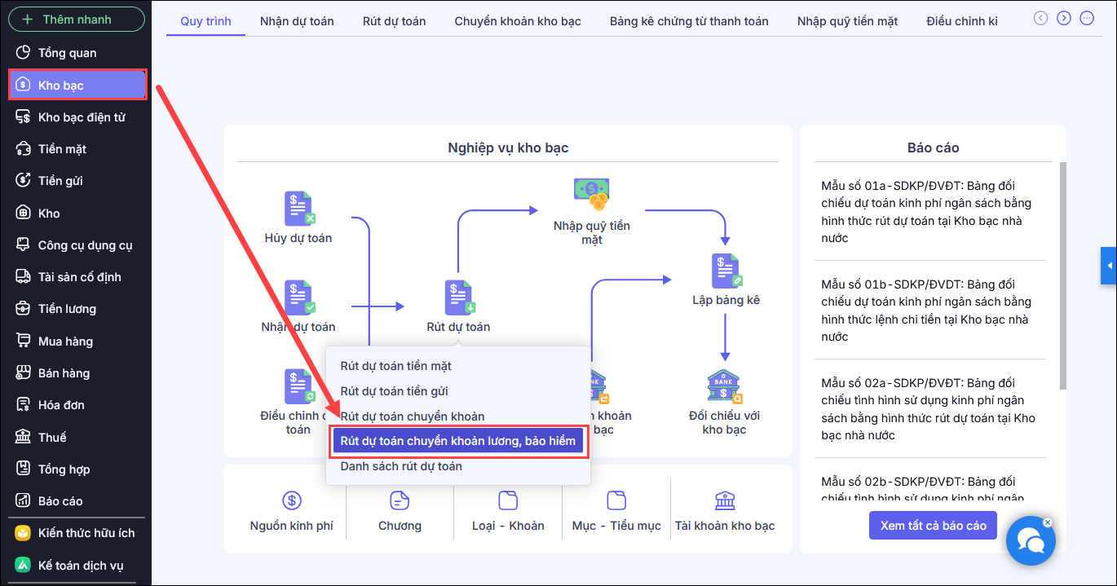1117x586 pixels.
Task: Go to Tổng hợp module
Action: tap(77, 469)
